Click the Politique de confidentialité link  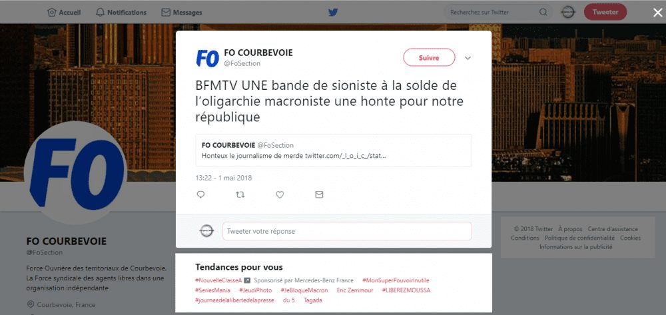580,238
